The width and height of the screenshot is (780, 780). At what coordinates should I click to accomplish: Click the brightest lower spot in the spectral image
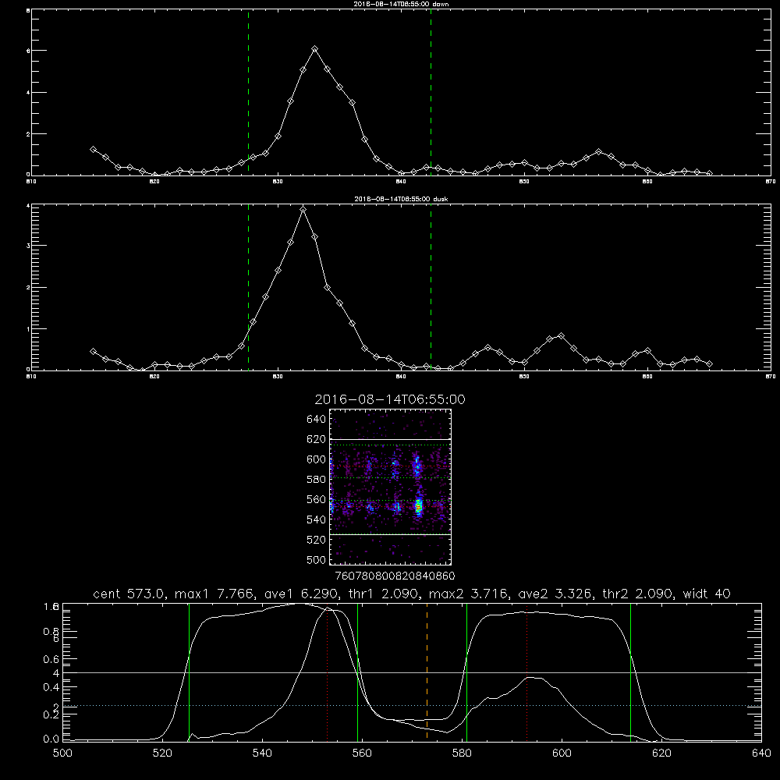coord(418,506)
